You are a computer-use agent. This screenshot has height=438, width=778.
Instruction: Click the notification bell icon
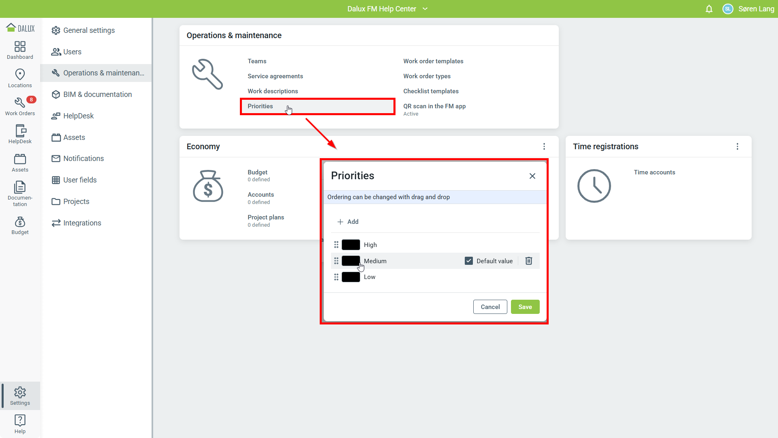(709, 9)
